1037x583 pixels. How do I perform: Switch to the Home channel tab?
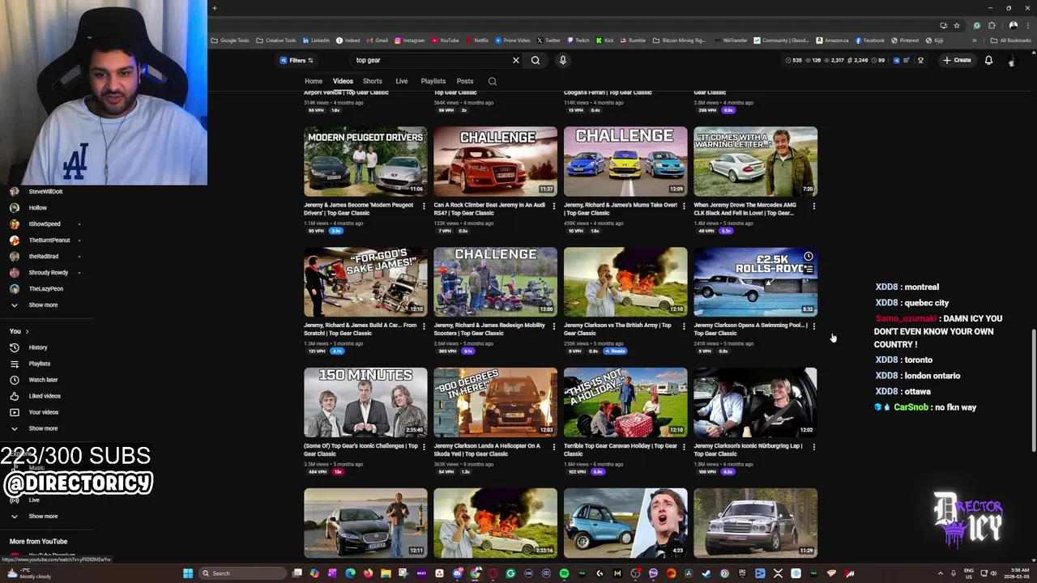(314, 81)
